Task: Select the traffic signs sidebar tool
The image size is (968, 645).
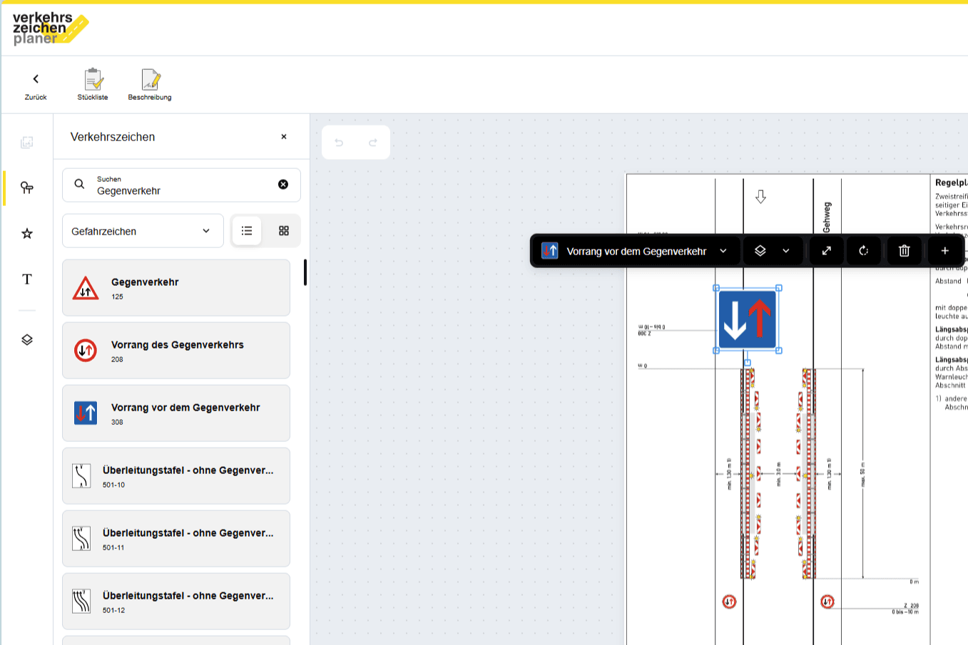Action: click(x=27, y=187)
